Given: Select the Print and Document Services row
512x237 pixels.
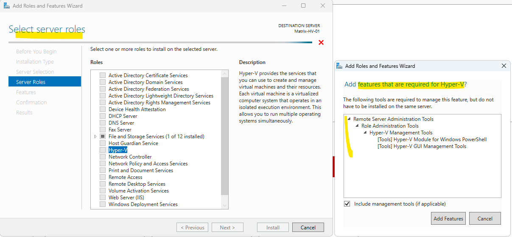Looking at the screenshot, I should click(141, 170).
